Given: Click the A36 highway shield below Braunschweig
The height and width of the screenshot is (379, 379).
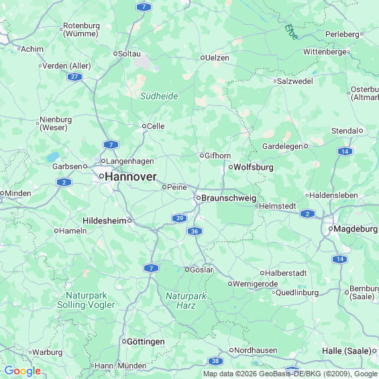Looking at the screenshot, I should (195, 231).
